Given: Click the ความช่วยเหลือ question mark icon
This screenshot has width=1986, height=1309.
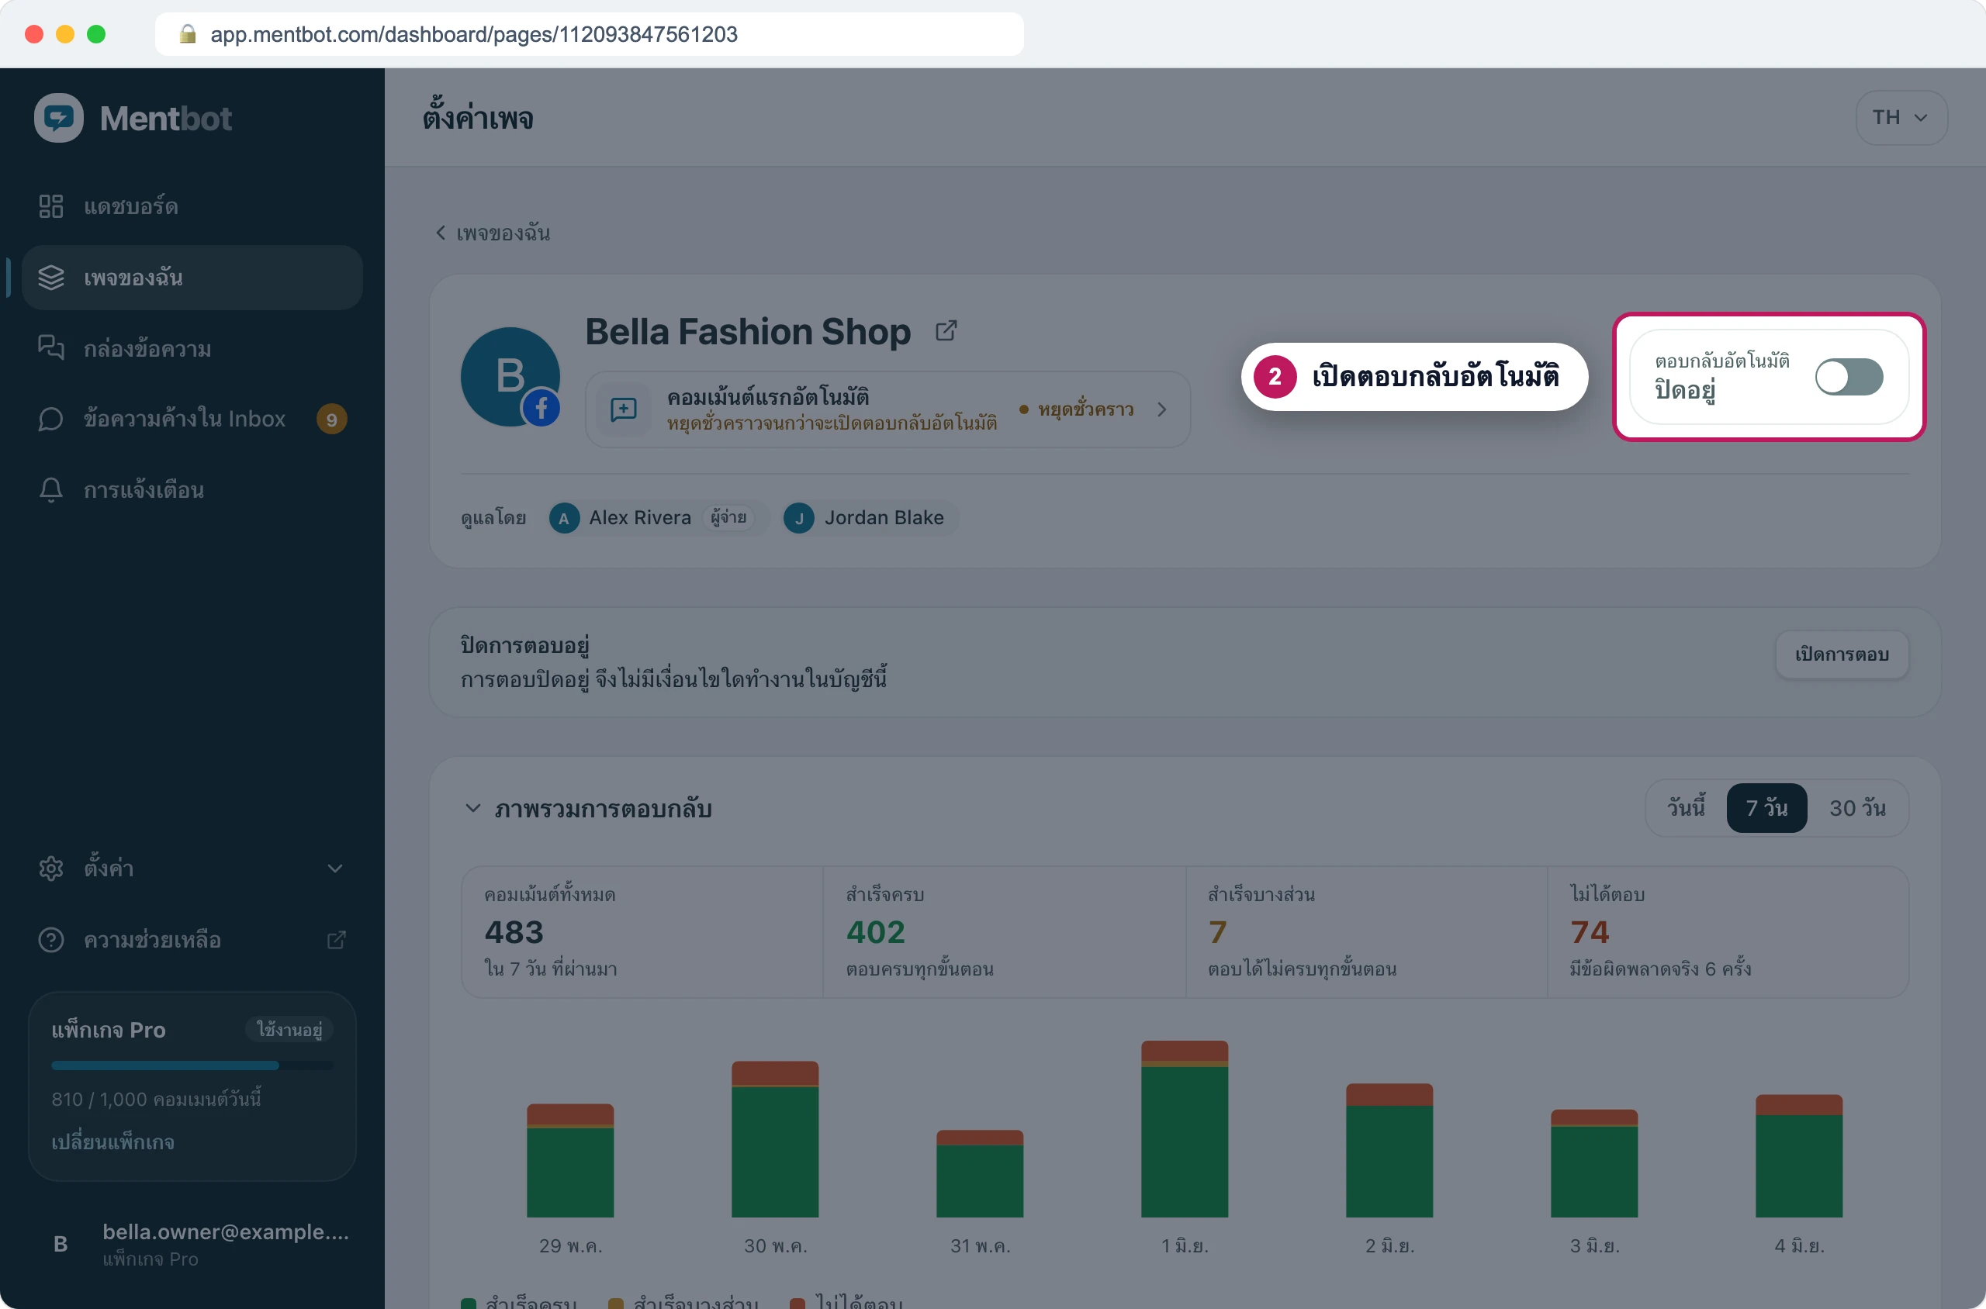Looking at the screenshot, I should (x=51, y=940).
